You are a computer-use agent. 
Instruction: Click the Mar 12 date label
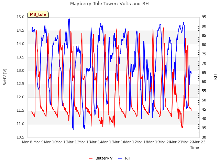pyautogui.click(x=73, y=142)
